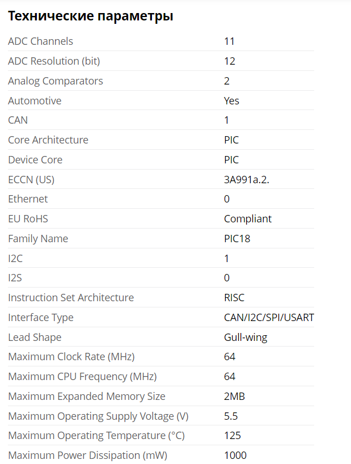Click the Automotive value Yes
The width and height of the screenshot is (351, 464).
pos(231,100)
